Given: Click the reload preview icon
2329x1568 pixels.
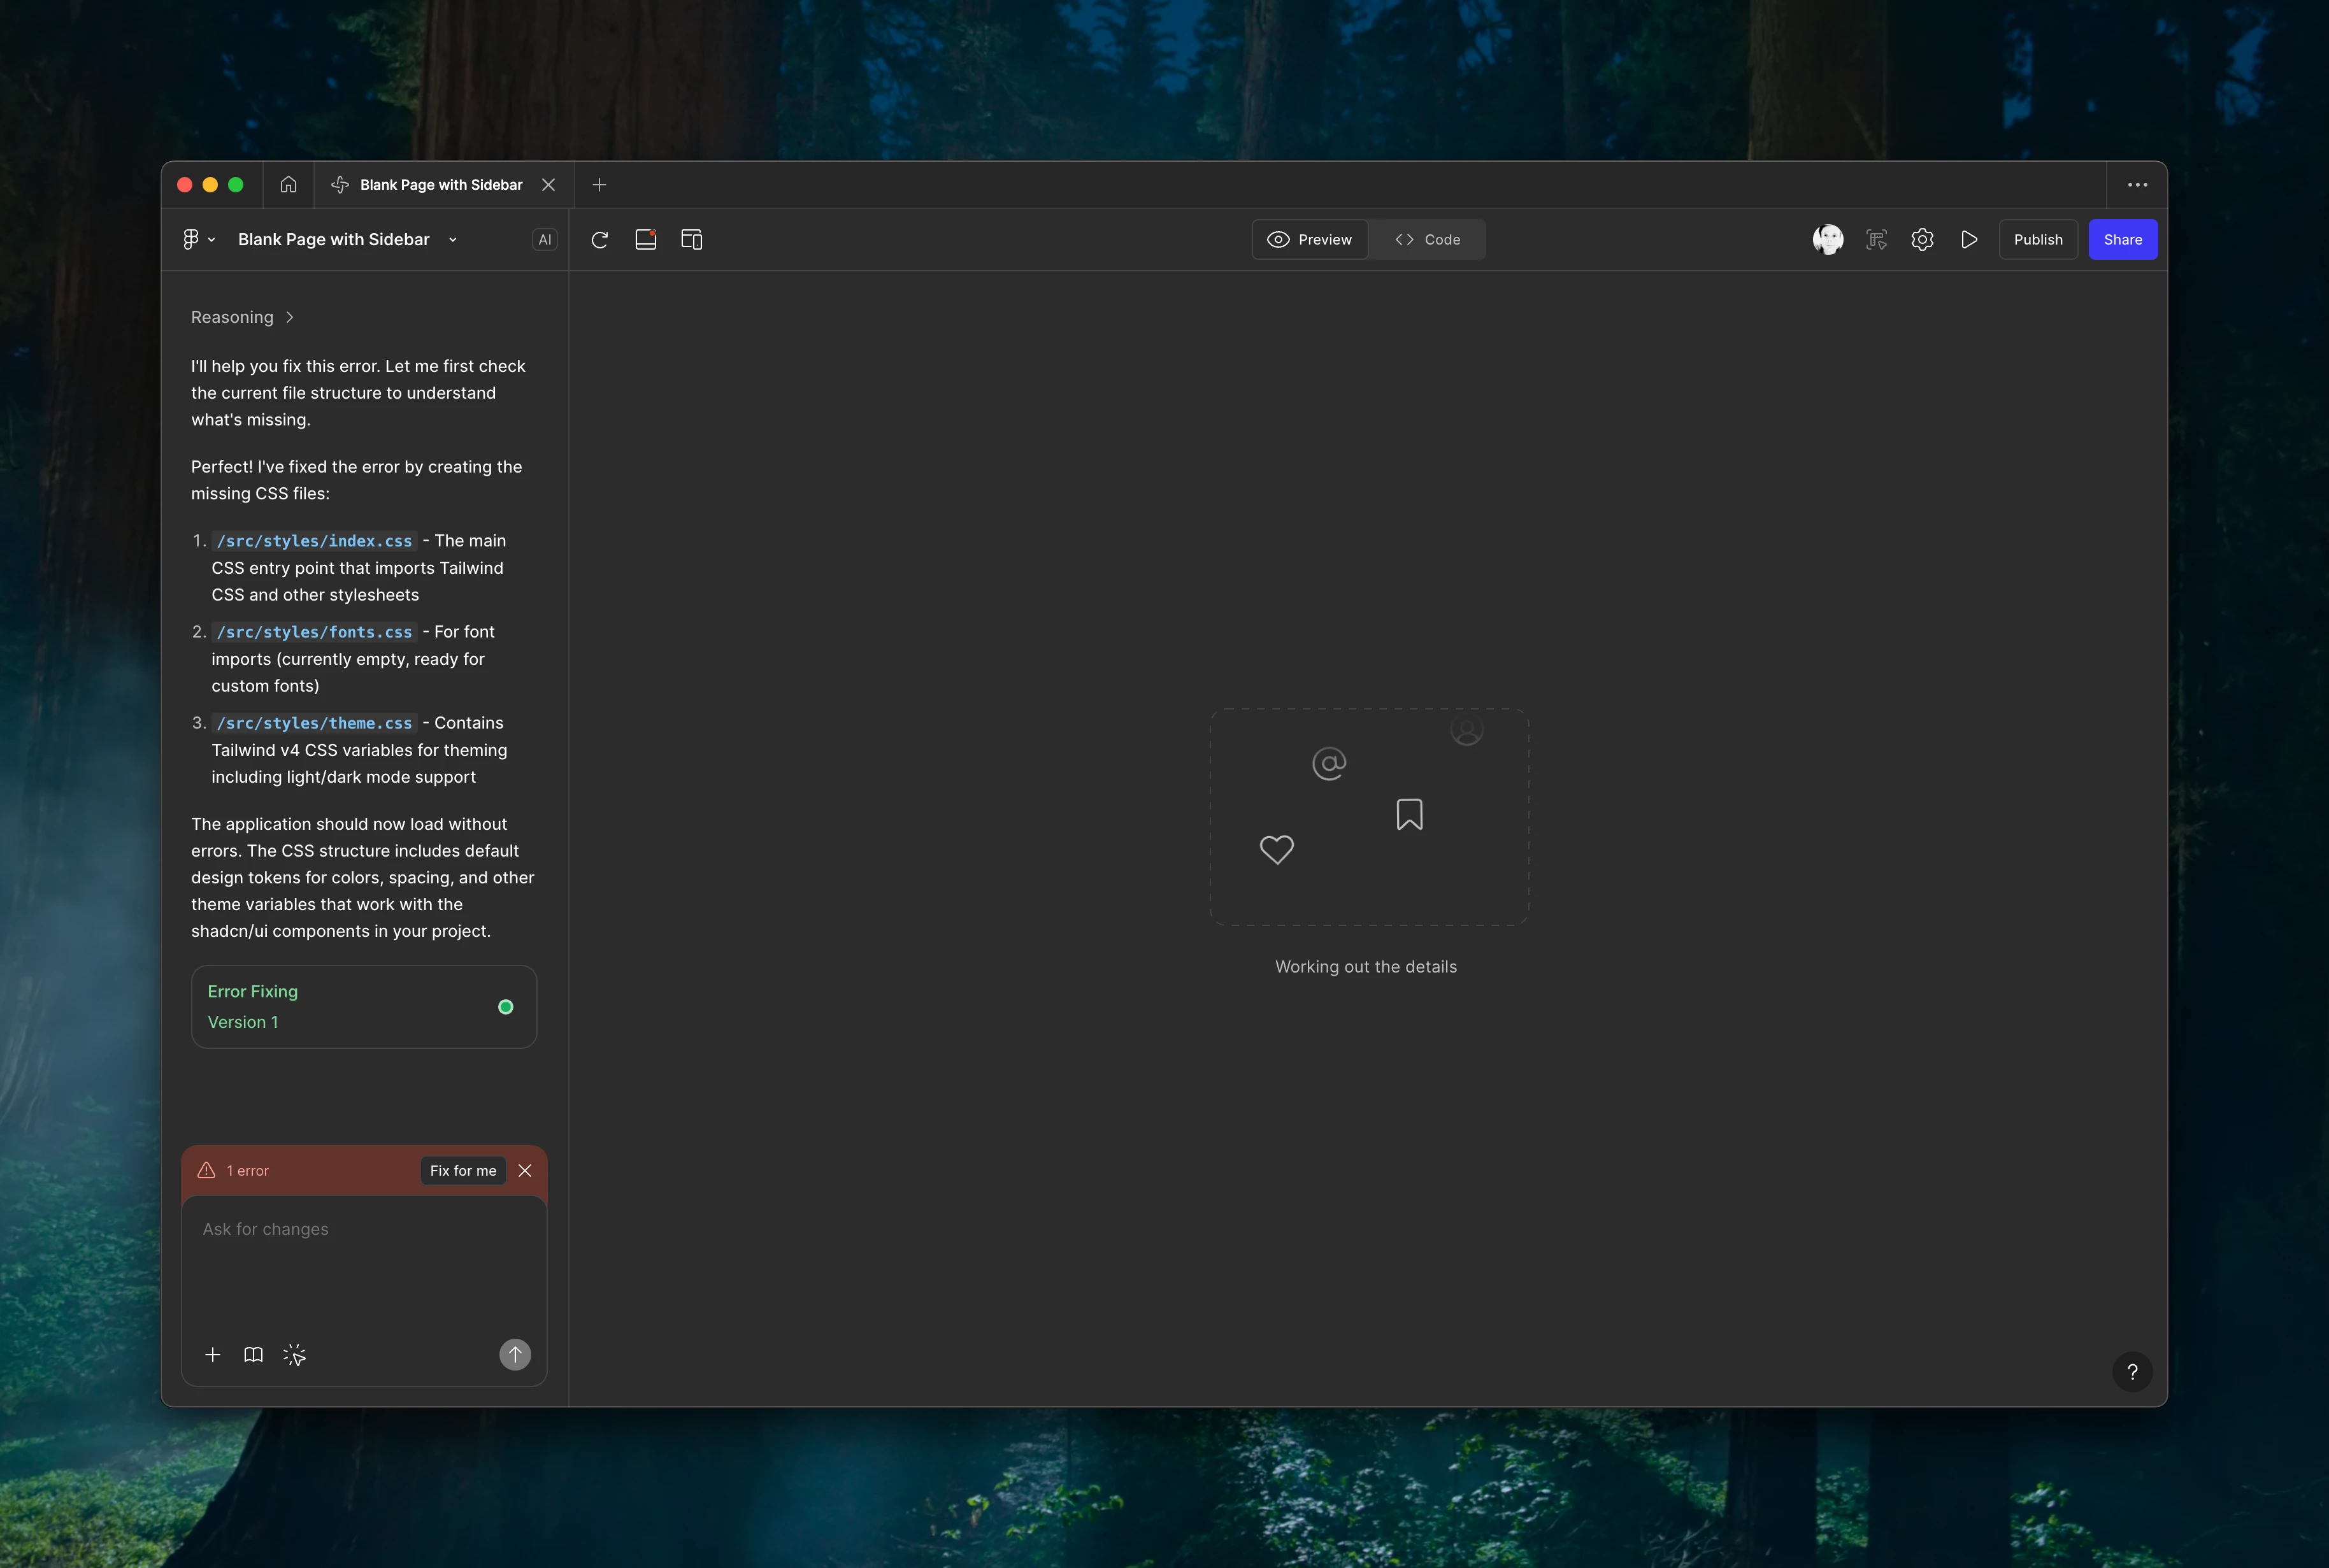Looking at the screenshot, I should pos(599,240).
